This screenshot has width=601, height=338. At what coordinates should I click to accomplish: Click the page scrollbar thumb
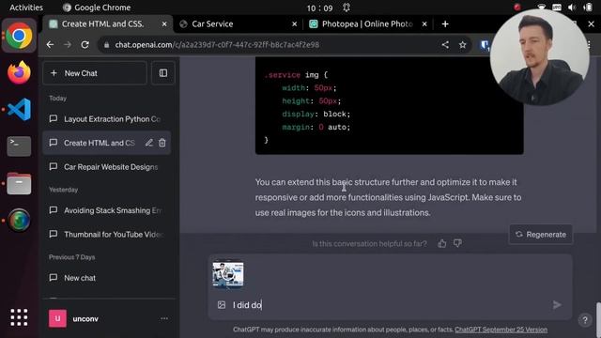(598, 320)
